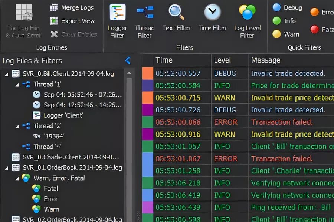Select Warn, Error, Fatal level filter icon
The height and width of the screenshot is (222, 334).
pos(26,178)
